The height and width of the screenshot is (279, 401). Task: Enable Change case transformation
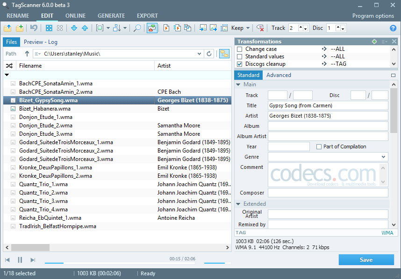[x=240, y=49]
